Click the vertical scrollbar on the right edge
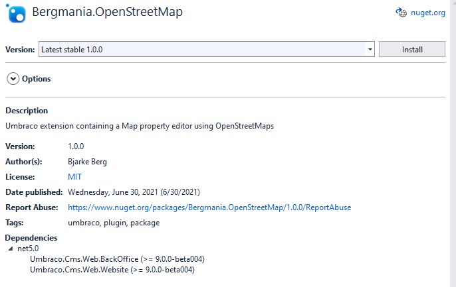 (x=453, y=143)
